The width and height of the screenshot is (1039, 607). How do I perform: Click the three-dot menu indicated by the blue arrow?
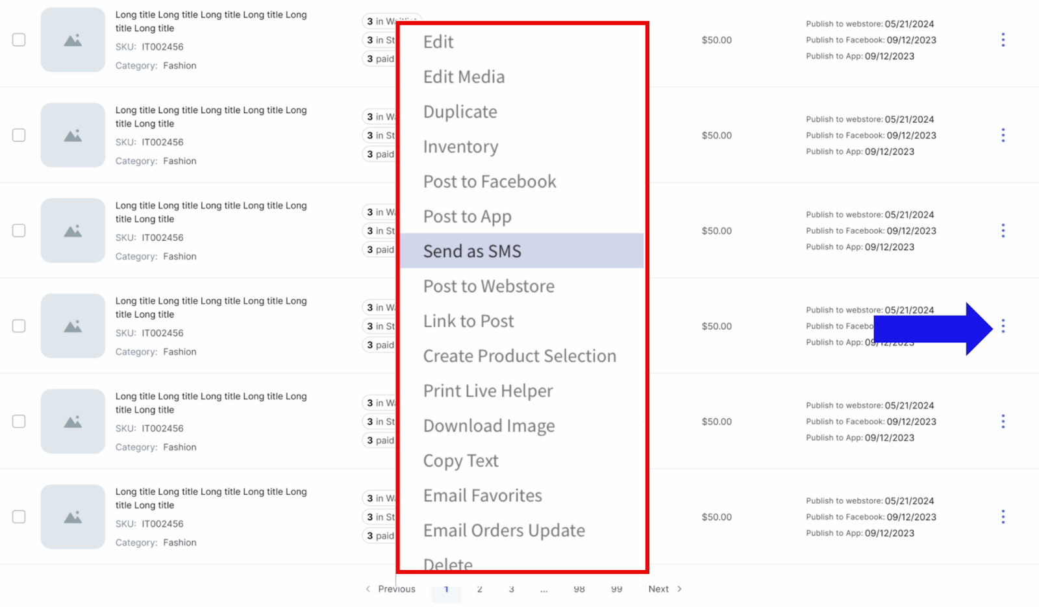[x=1003, y=327]
